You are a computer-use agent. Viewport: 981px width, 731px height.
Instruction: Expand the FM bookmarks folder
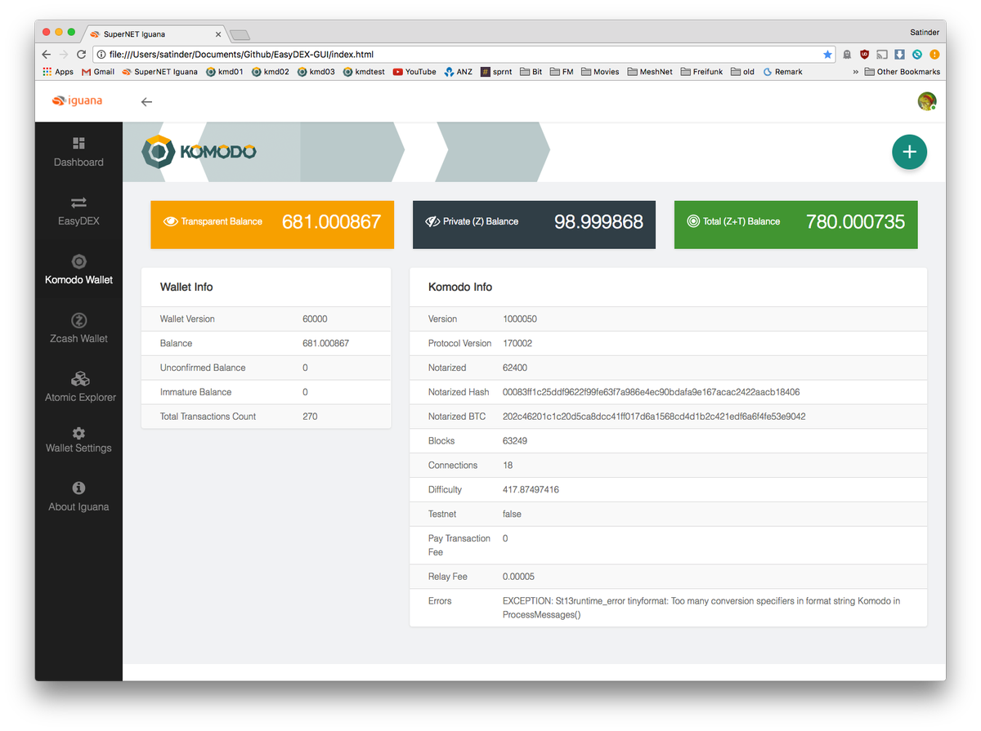pyautogui.click(x=562, y=72)
